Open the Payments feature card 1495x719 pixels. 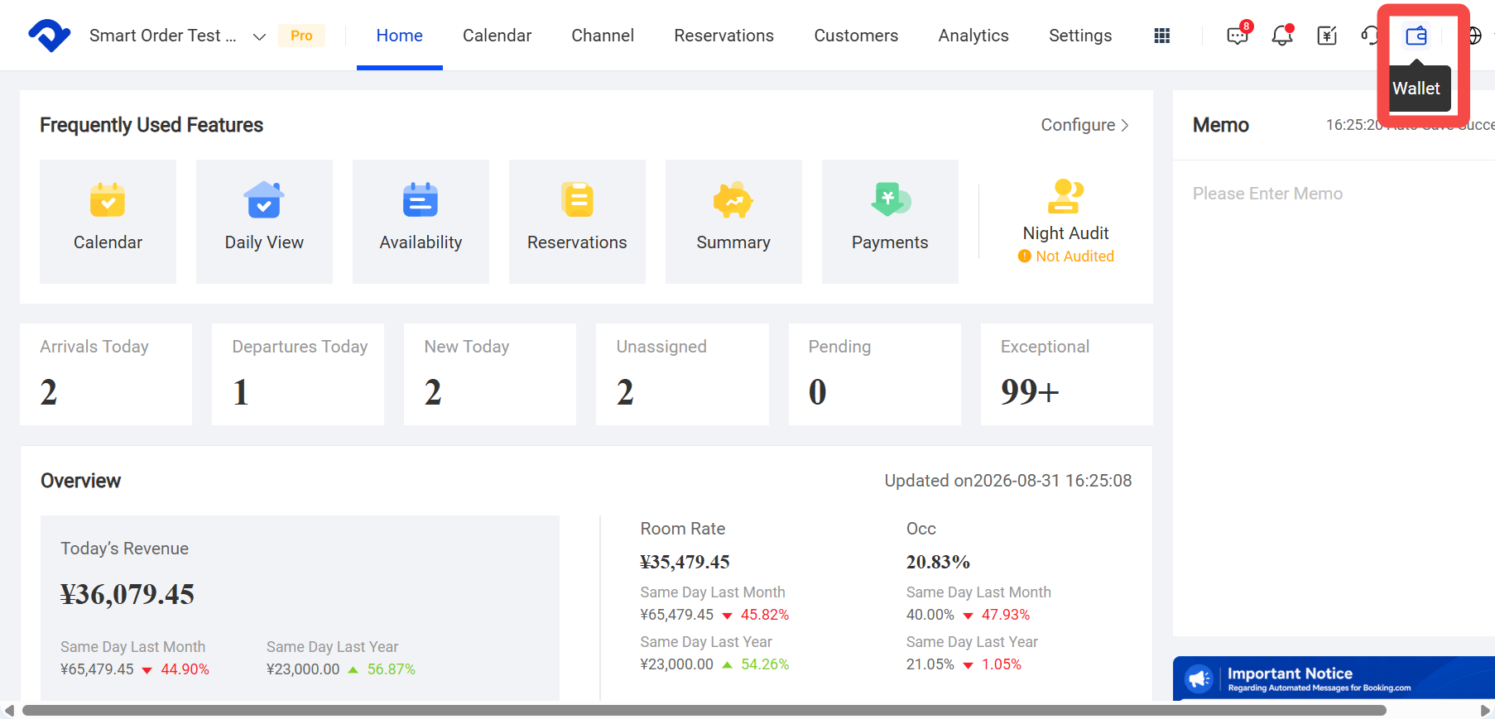click(x=890, y=222)
